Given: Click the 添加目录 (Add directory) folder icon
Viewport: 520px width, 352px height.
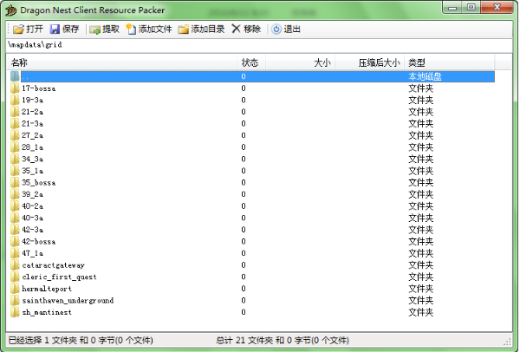Looking at the screenshot, I should pyautogui.click(x=183, y=29).
